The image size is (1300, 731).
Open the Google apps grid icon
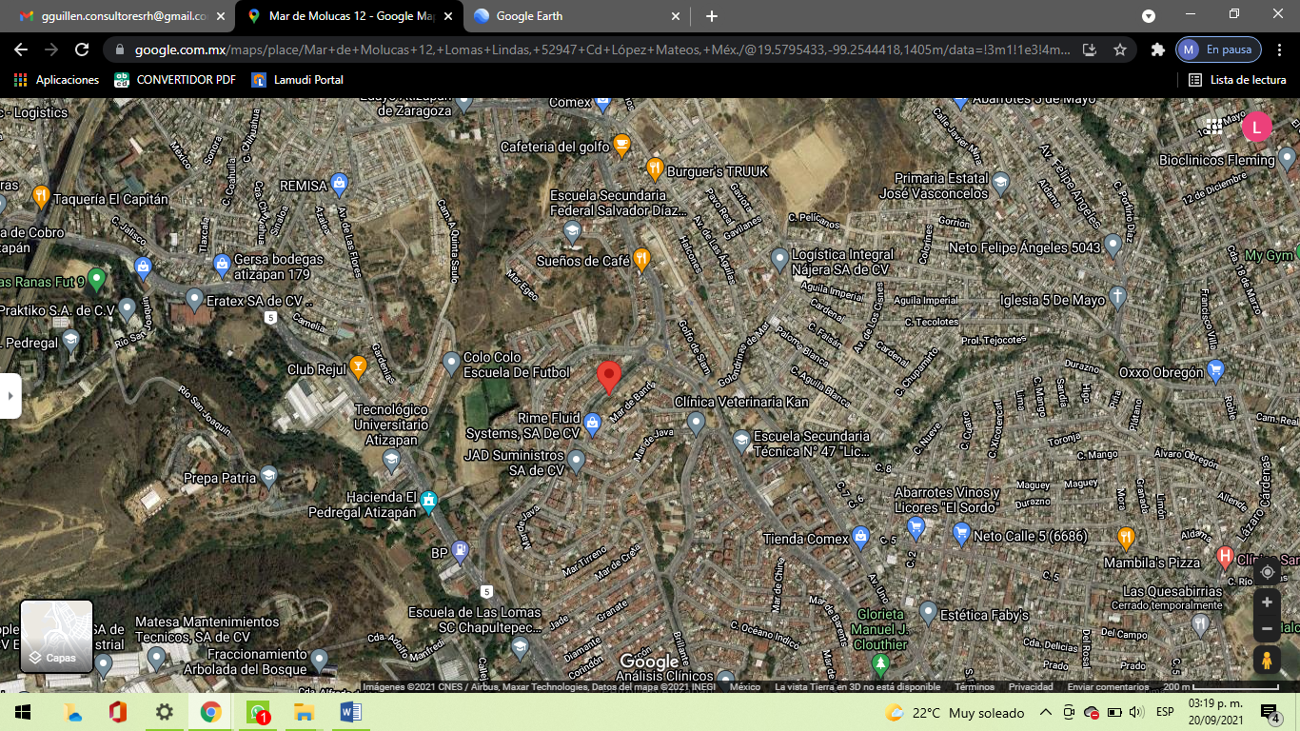[x=1212, y=126]
